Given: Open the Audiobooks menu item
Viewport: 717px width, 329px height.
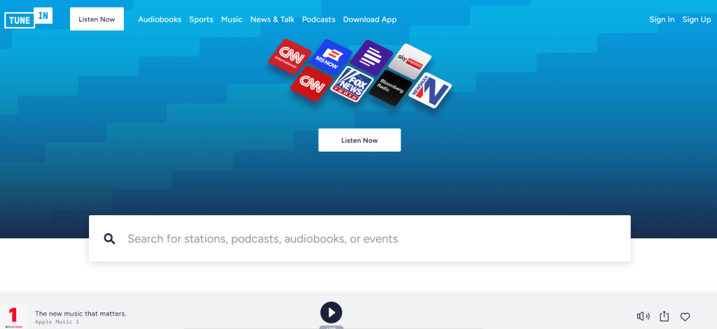Looking at the screenshot, I should (x=160, y=20).
